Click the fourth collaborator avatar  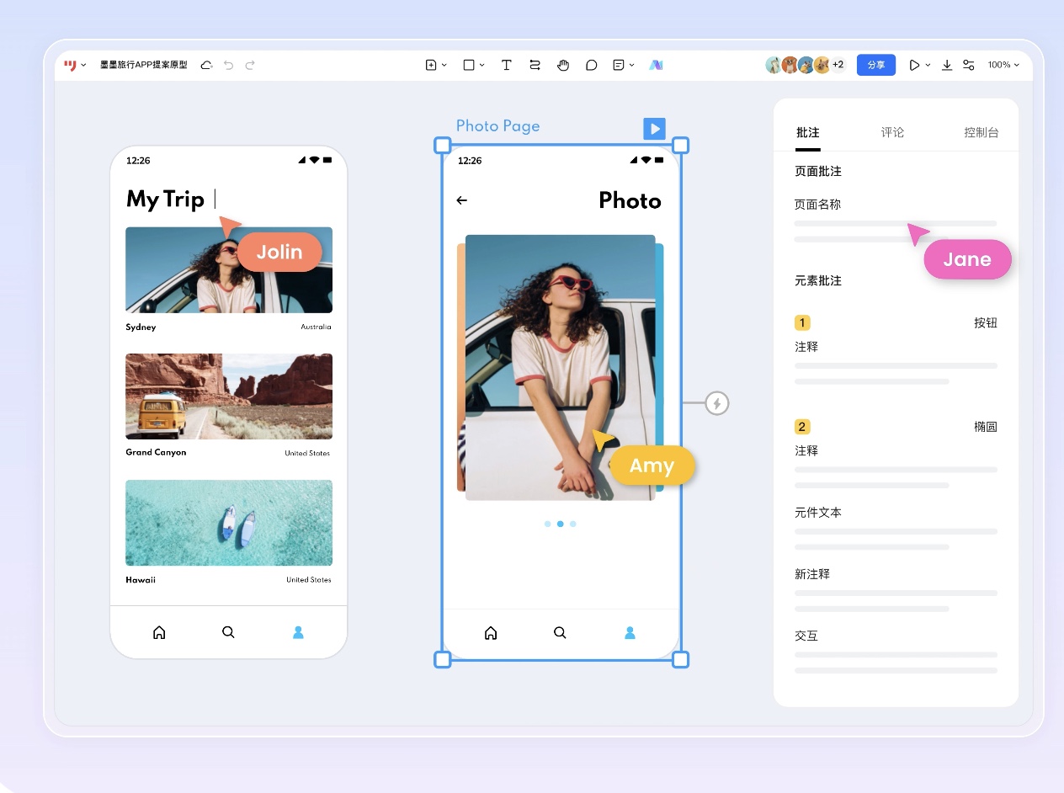(x=822, y=65)
